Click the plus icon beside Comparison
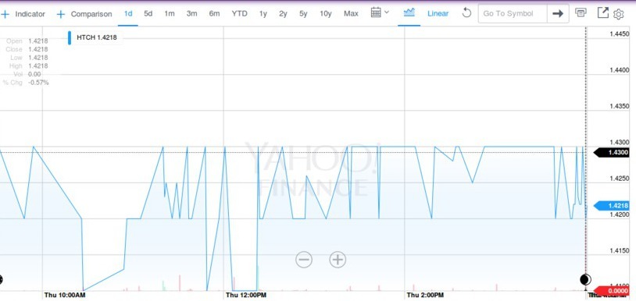 click(x=61, y=15)
